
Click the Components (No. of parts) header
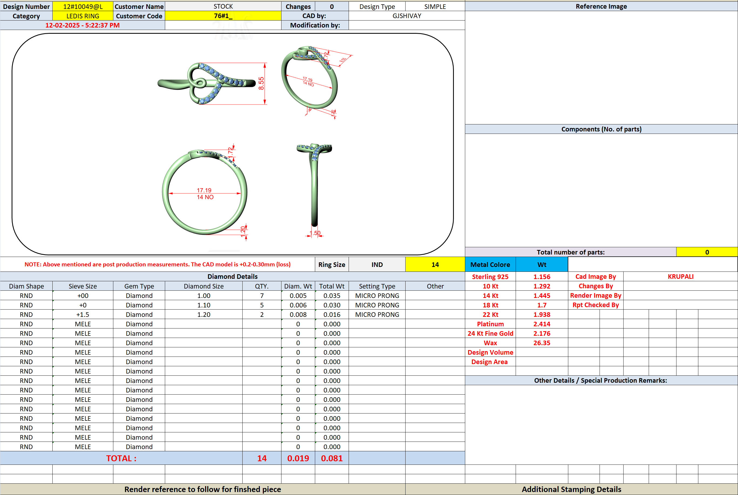pos(601,129)
